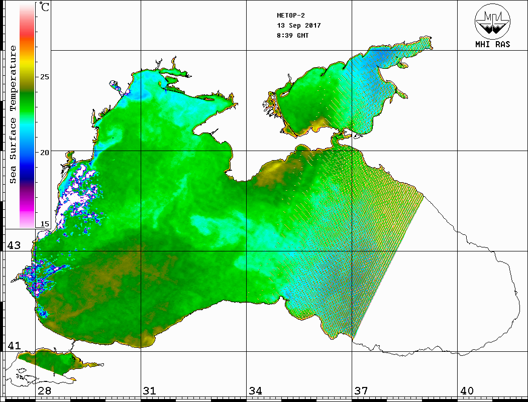Image resolution: width=528 pixels, height=402 pixels.
Task: Click the longitude label '37'
Action: click(361, 390)
